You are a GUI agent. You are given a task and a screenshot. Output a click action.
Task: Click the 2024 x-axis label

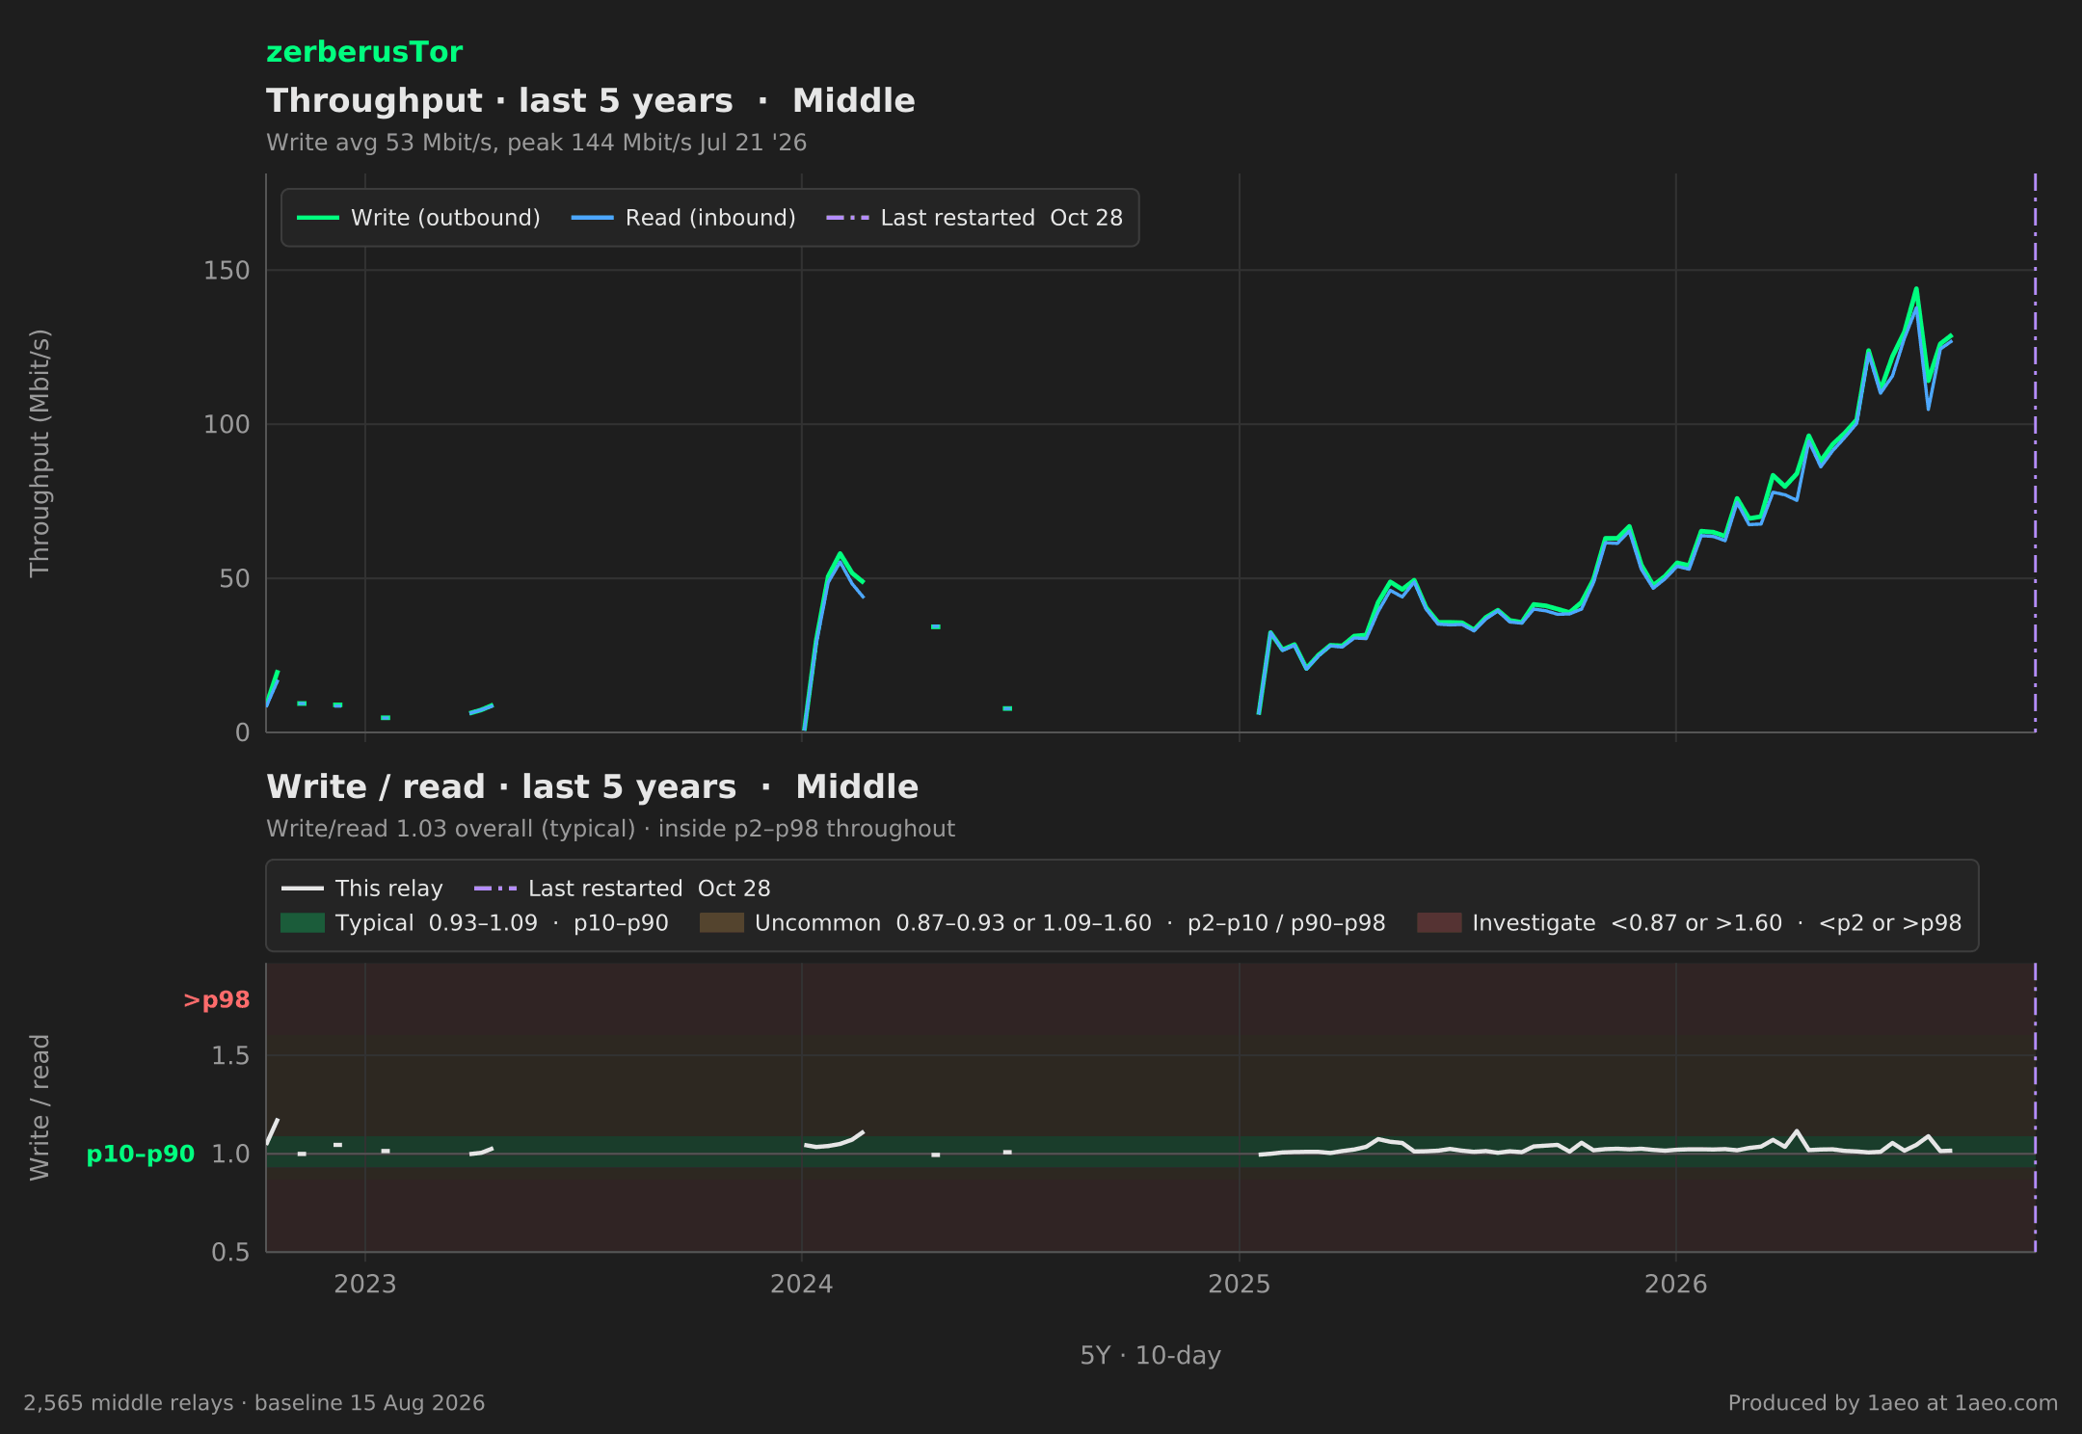[x=802, y=1285]
